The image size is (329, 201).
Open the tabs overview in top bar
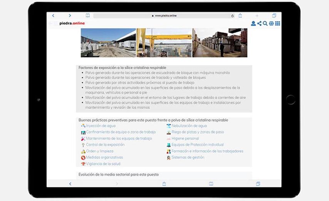pyautogui.click(x=274, y=16)
